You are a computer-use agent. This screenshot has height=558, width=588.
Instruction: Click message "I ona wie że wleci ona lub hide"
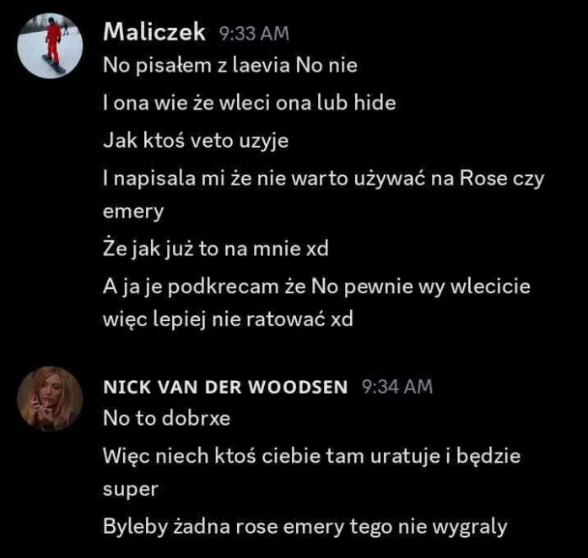click(x=250, y=103)
